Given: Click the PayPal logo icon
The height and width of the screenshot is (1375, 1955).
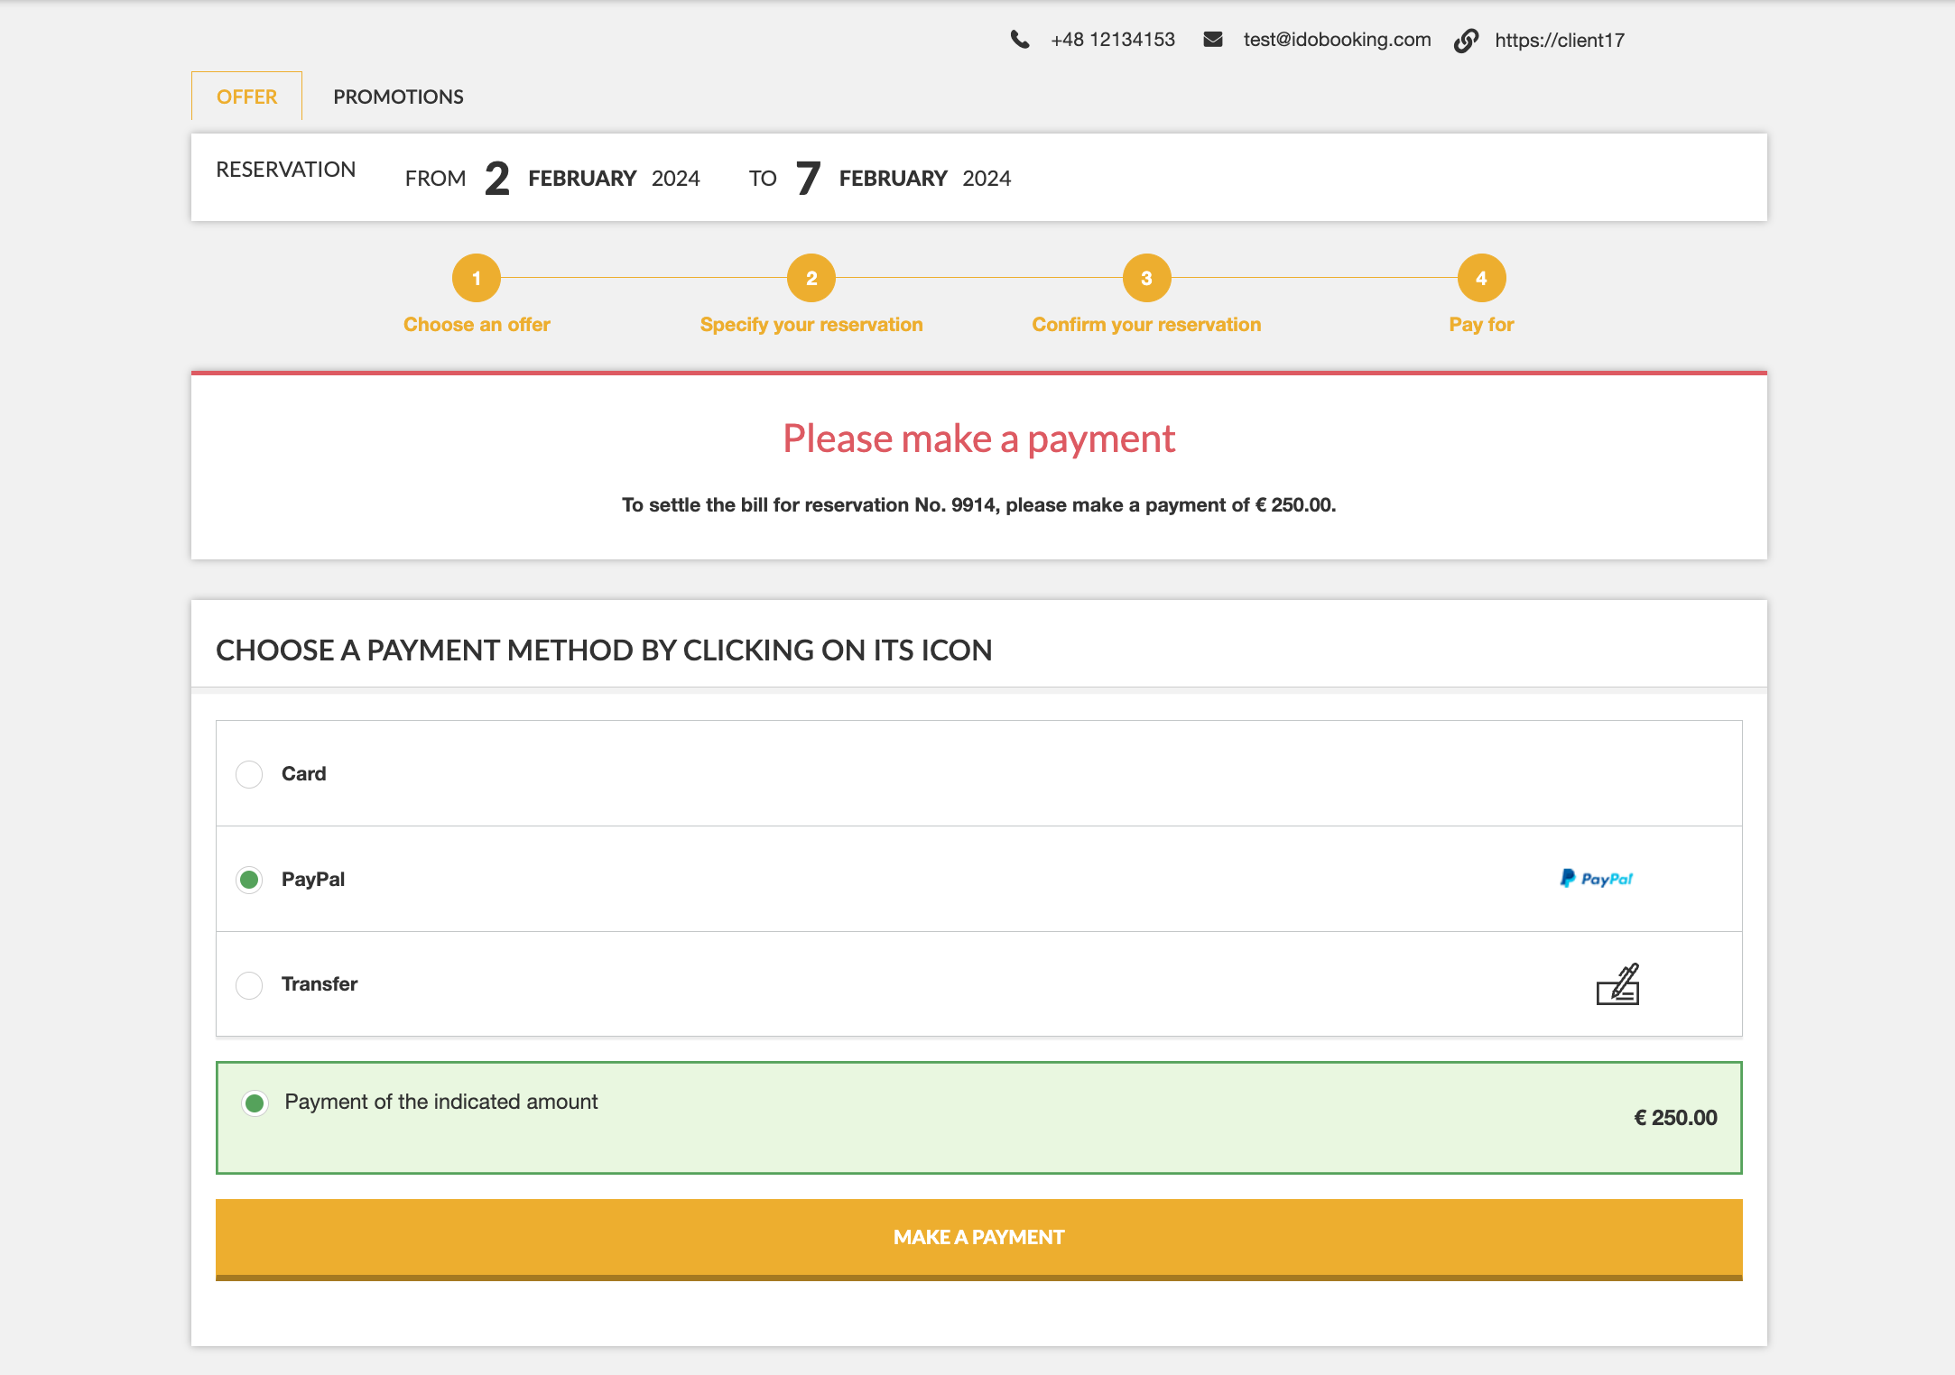Looking at the screenshot, I should pyautogui.click(x=1597, y=879).
